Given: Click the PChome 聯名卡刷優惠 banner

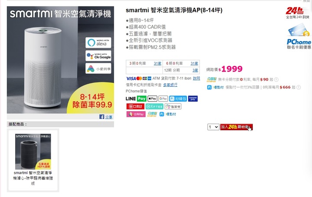Looking at the screenshot, I should pos(299,36).
